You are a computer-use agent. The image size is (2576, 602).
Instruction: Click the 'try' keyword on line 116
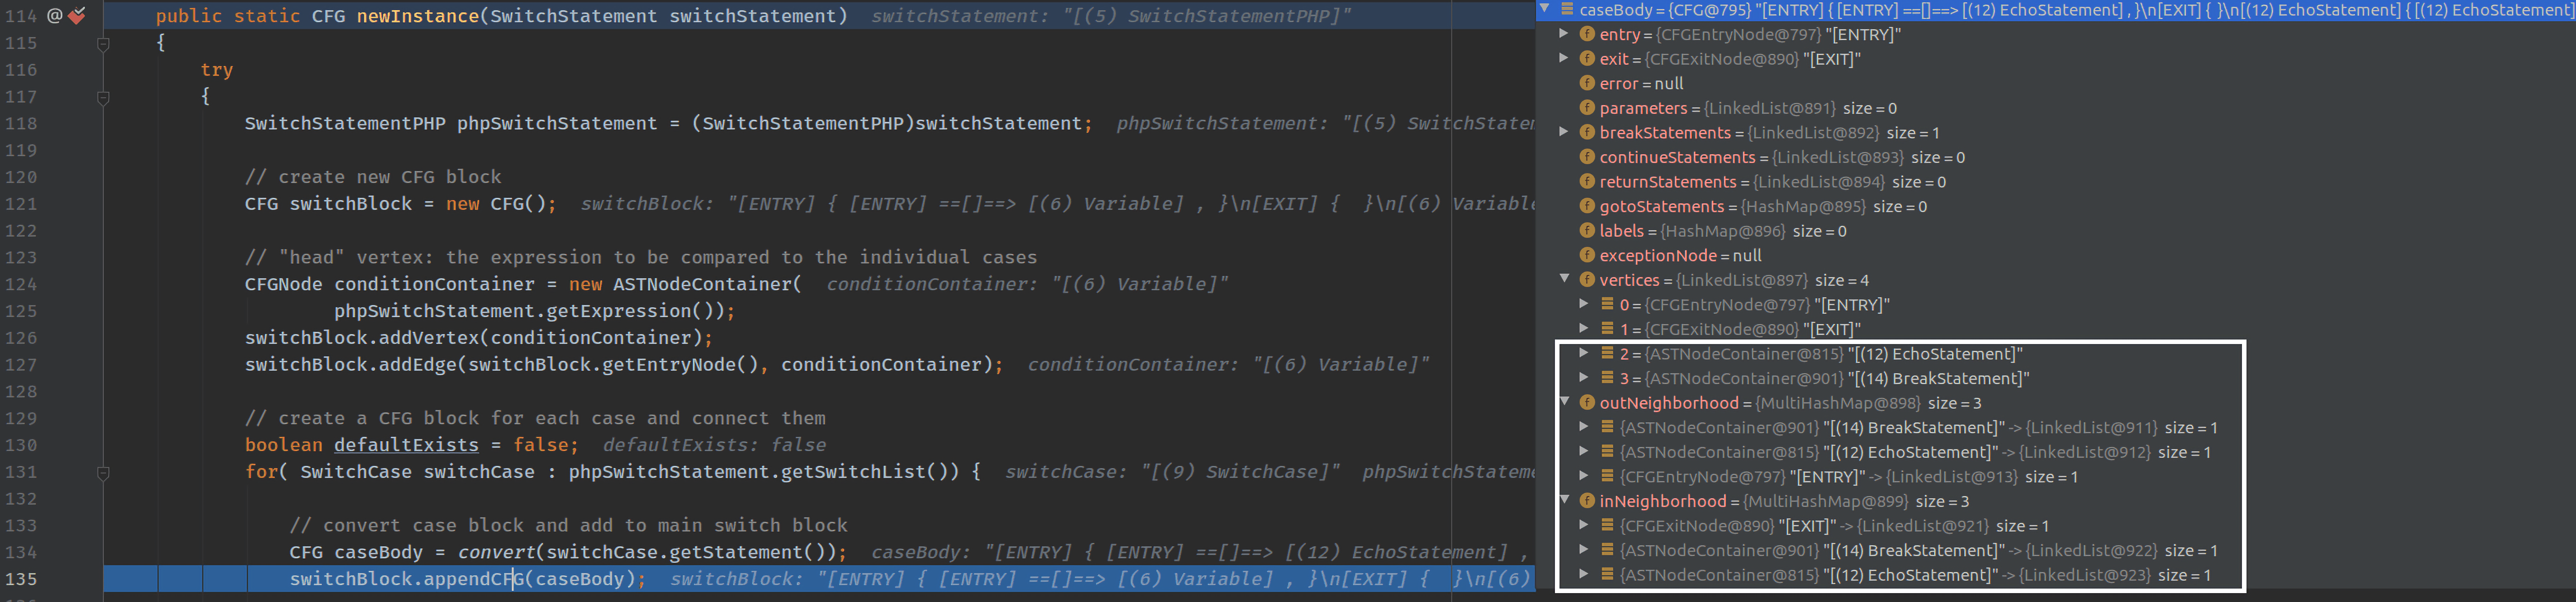click(216, 69)
